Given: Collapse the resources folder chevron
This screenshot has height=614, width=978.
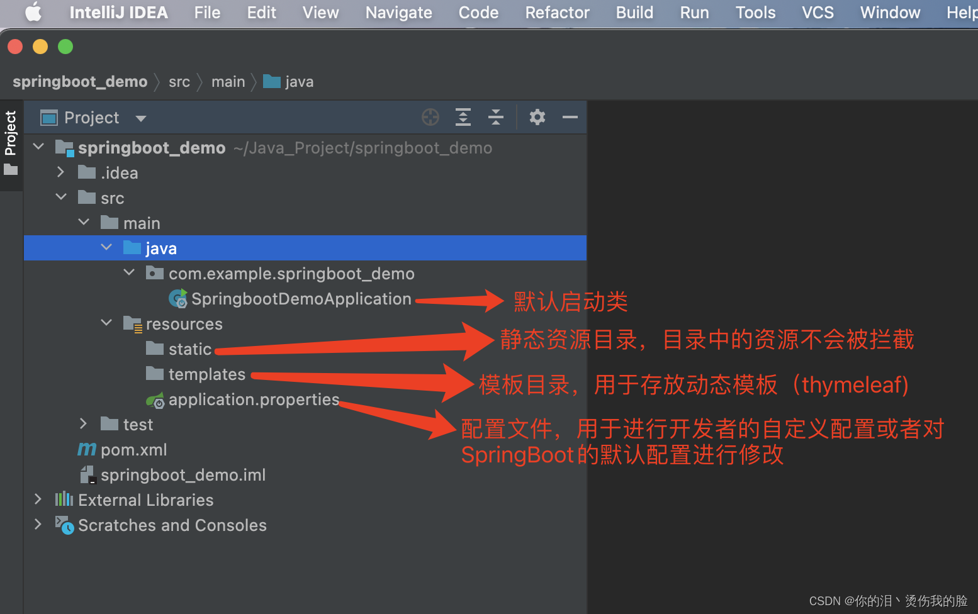Looking at the screenshot, I should click(x=106, y=323).
